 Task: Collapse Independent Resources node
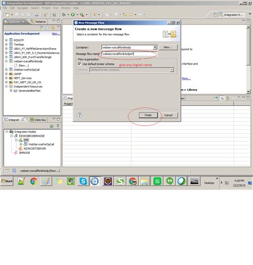6,87
